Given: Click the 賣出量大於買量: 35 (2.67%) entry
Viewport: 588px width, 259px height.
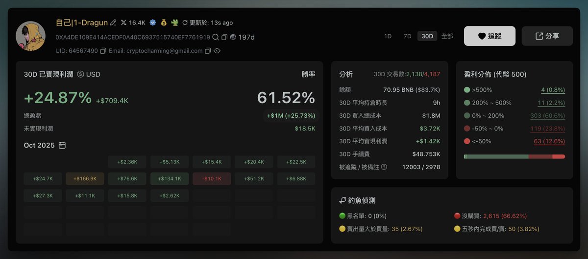Looking at the screenshot, I should 381,229.
